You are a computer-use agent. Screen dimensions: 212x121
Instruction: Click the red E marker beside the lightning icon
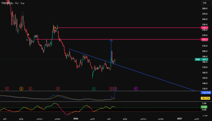pos(111,89)
